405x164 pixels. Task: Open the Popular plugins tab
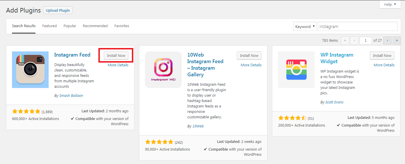tap(70, 26)
